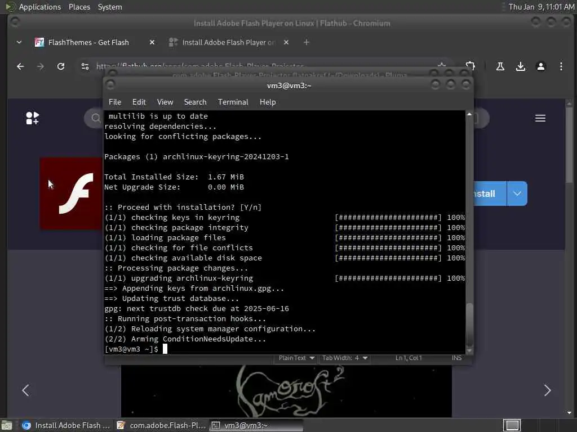Click the blue Install button on Flathub

click(x=490, y=193)
